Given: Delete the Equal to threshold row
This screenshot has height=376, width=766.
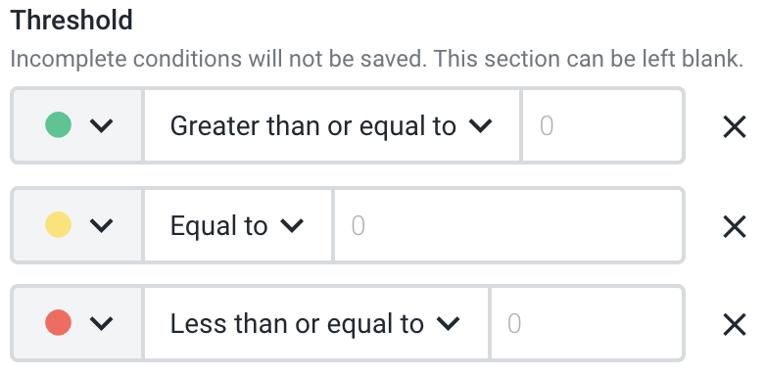Looking at the screenshot, I should tap(735, 226).
